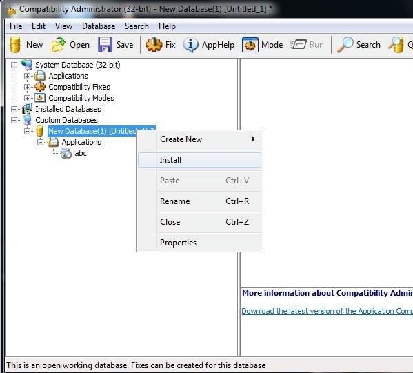Click the Custom Databases tree icon
Viewport: 413px width, 373px height.
(x=27, y=120)
